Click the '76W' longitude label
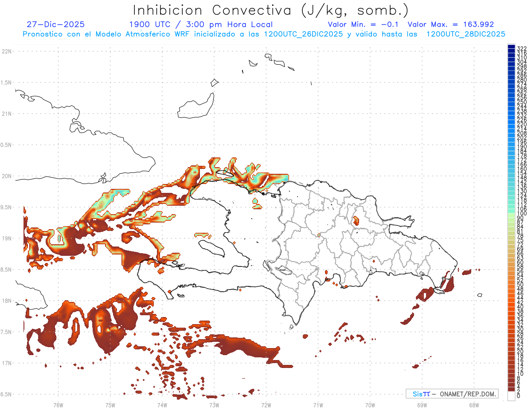 click(x=58, y=404)
